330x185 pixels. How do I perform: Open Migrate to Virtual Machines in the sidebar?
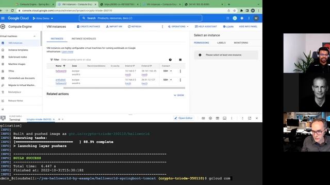(22, 85)
